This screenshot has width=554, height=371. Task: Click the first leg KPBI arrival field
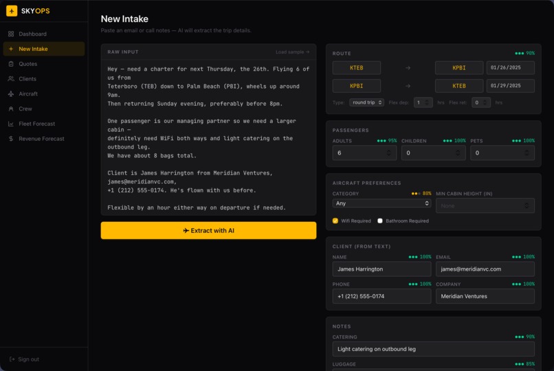tap(459, 68)
